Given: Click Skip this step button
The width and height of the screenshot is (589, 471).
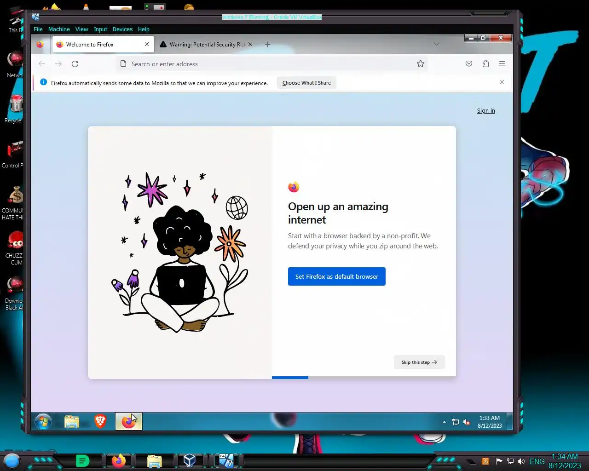Looking at the screenshot, I should pos(419,362).
